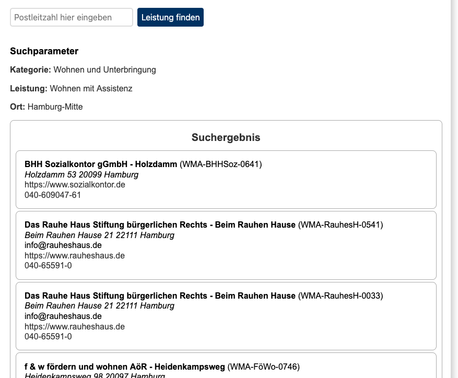Viewport: 458px width, 378px height.
Task: Click the Ort: Hamburg-Mitte parameter line
Action: click(46, 107)
